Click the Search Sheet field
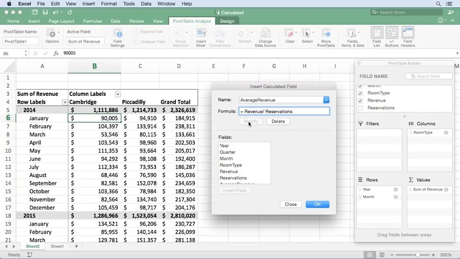Image resolution: width=460 pixels, height=259 pixels. pyautogui.click(x=407, y=12)
